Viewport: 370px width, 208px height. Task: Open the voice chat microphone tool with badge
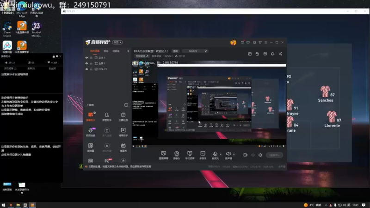pos(91,132)
